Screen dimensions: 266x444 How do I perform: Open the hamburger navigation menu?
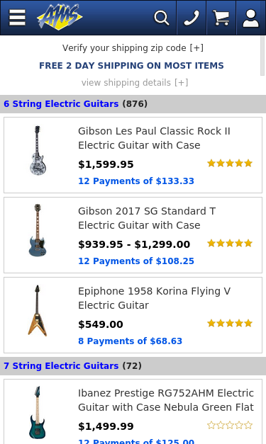17,18
